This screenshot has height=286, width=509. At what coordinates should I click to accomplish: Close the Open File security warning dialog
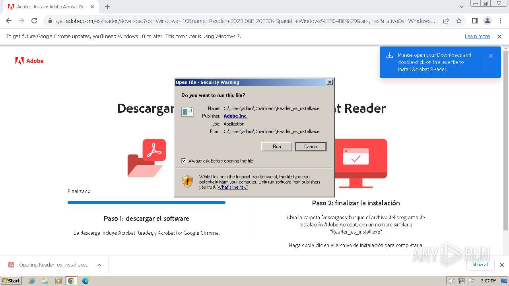[329, 82]
